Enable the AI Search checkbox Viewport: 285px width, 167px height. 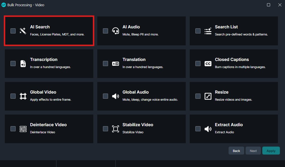[x=13, y=31]
